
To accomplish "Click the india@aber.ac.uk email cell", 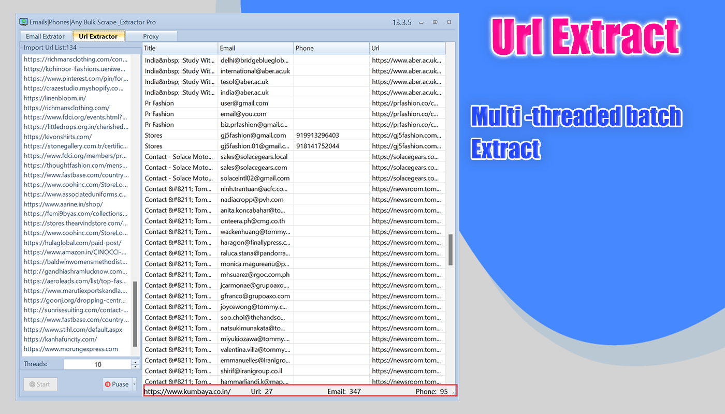I will click(x=256, y=92).
